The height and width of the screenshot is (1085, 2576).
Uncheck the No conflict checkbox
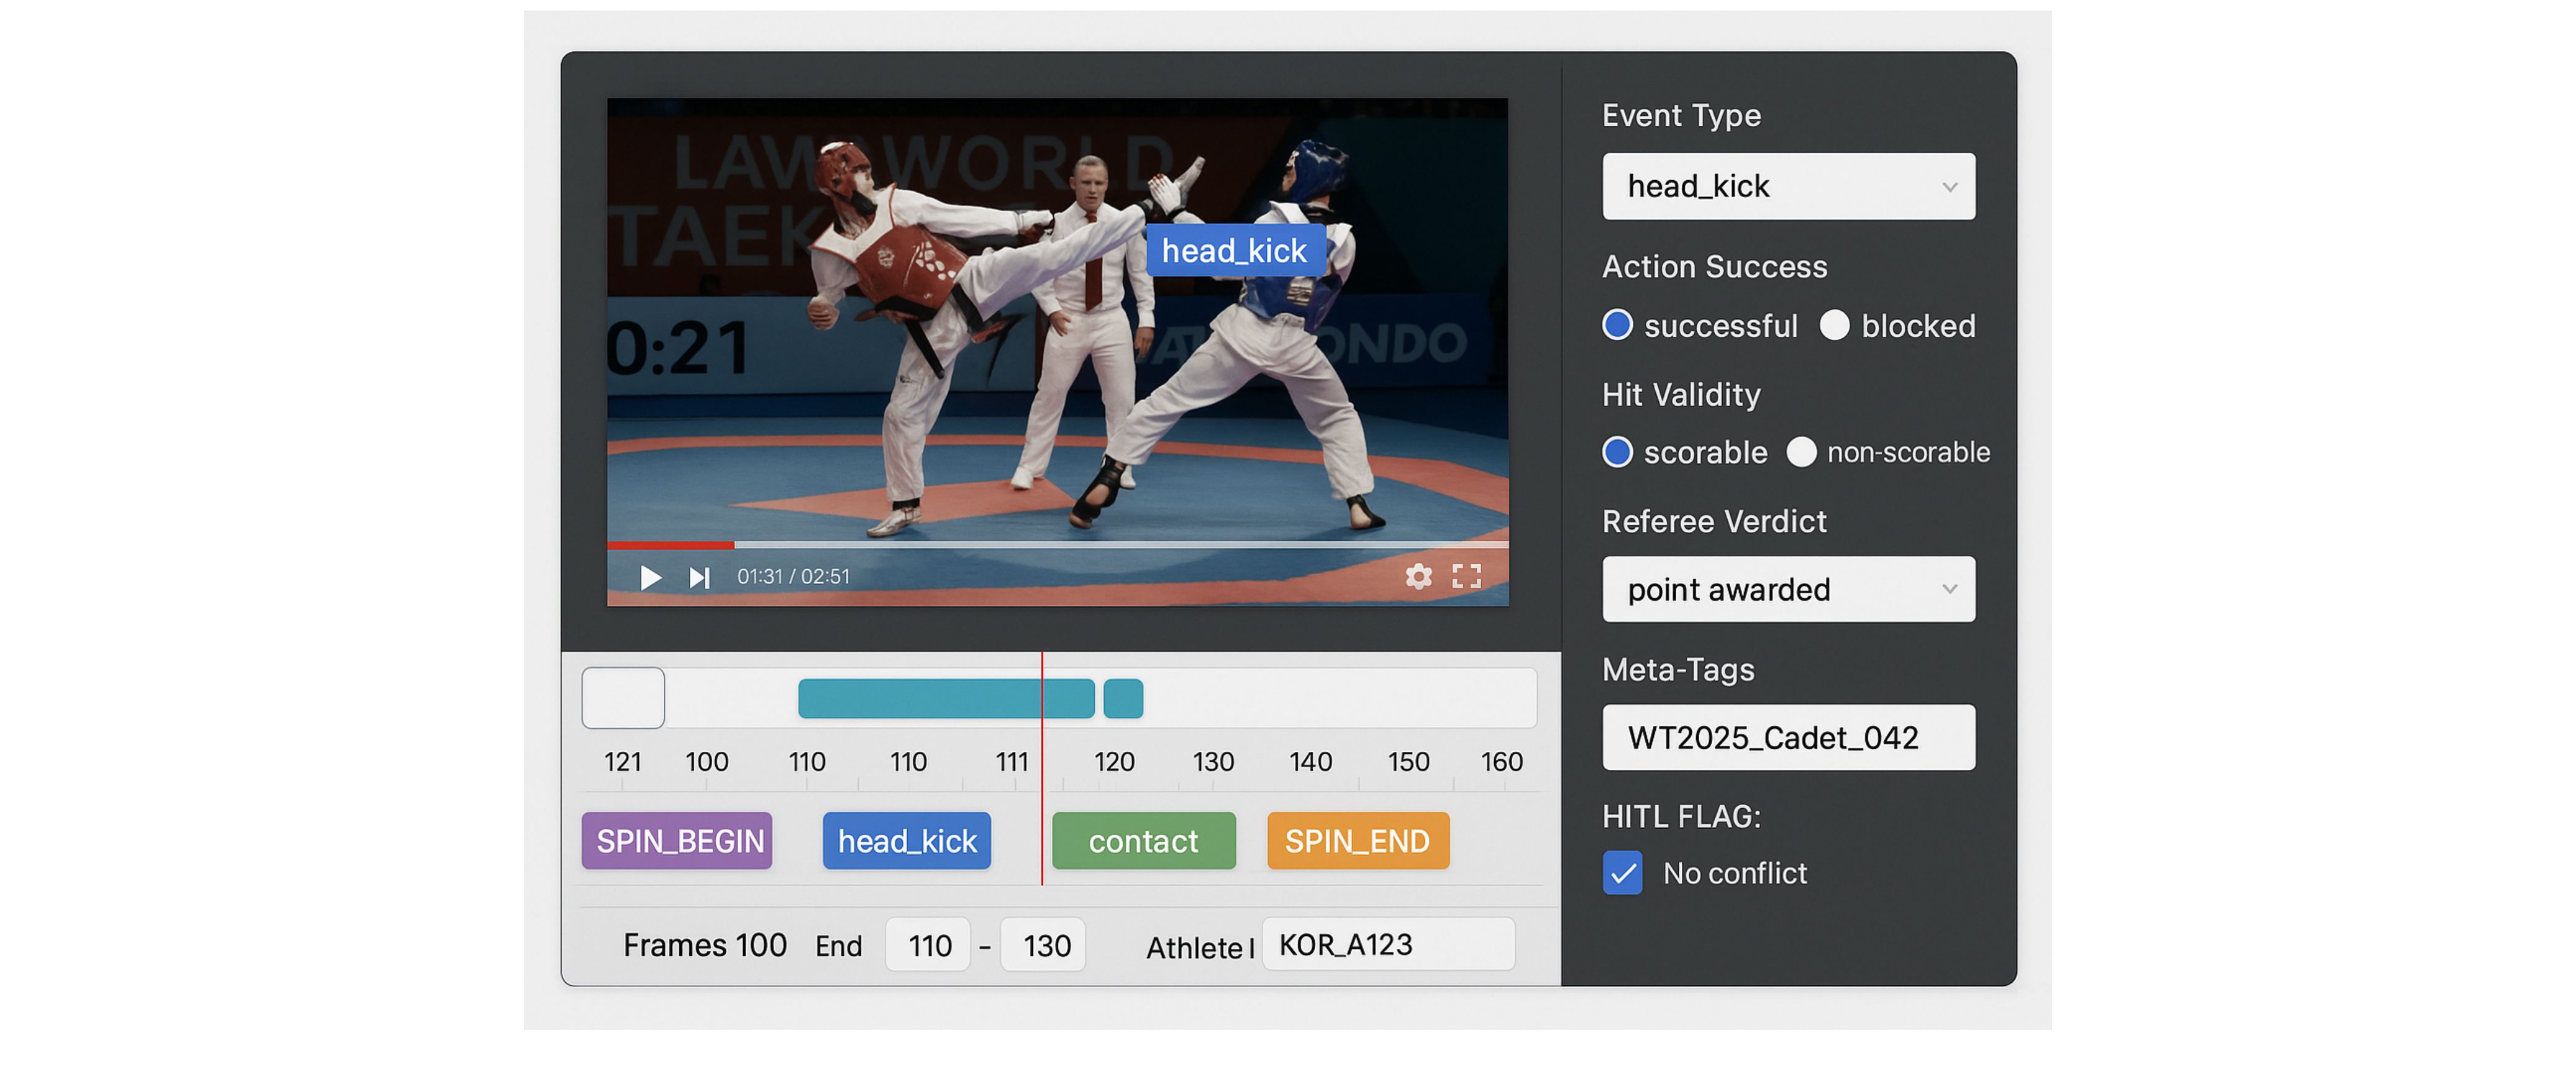(1622, 873)
